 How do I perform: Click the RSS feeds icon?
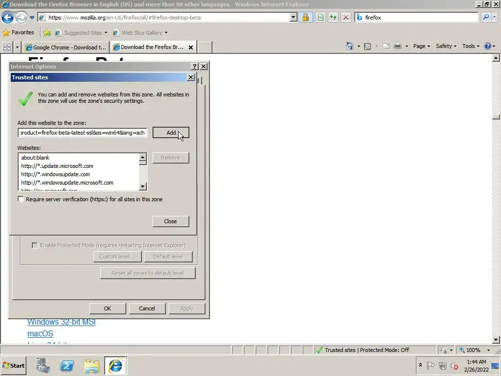click(367, 47)
